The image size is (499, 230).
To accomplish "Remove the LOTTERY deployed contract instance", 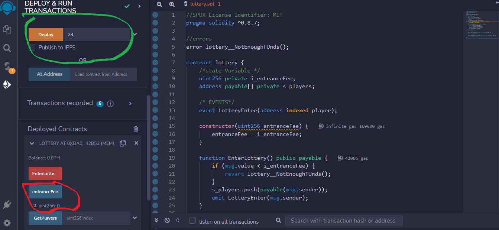I will coord(136,143).
